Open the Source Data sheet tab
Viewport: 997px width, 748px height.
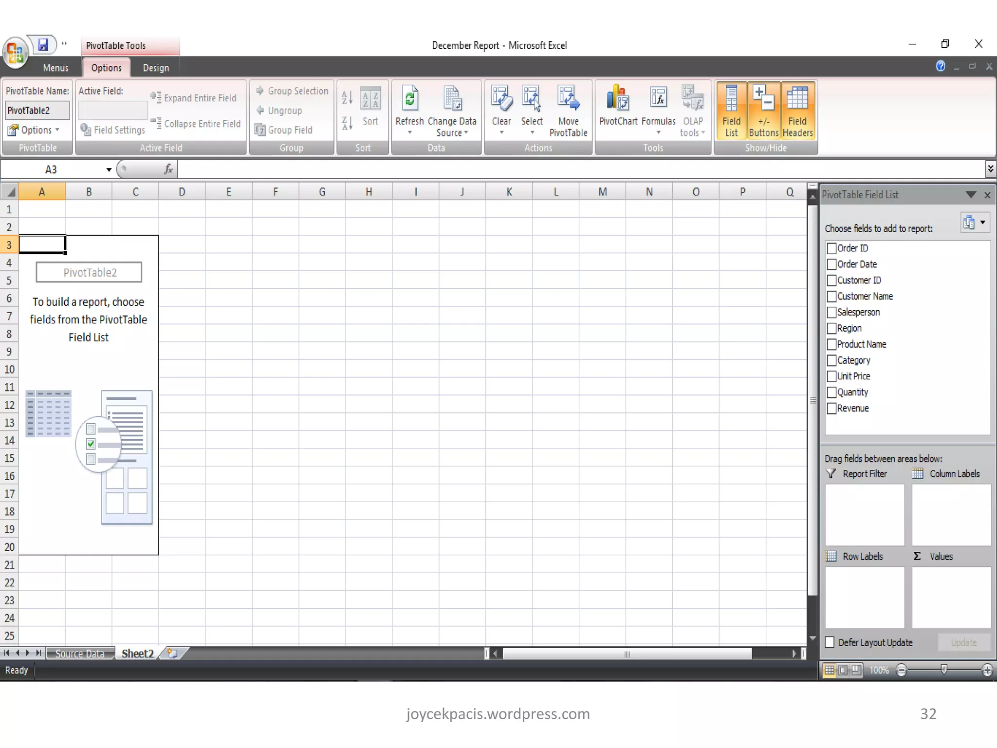click(79, 654)
